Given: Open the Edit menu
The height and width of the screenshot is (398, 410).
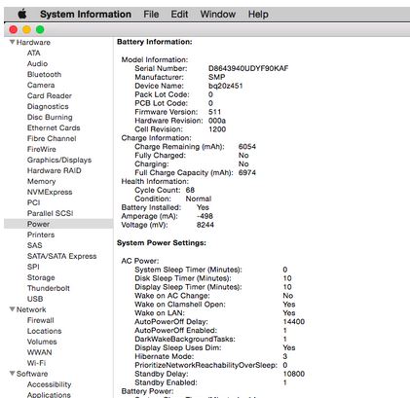Looking at the screenshot, I should pos(179,15).
